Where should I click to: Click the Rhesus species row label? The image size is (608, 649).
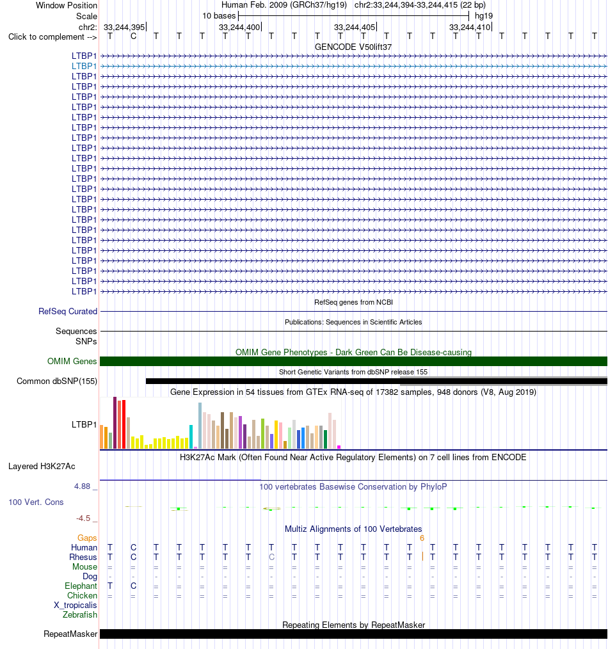click(83, 557)
